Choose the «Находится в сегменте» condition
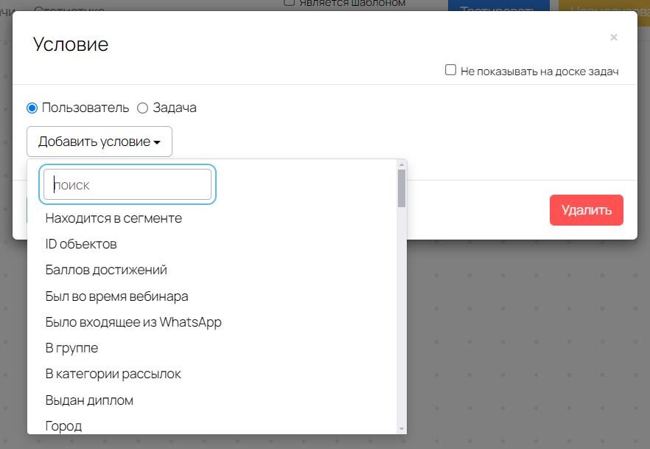This screenshot has height=449, width=650. [x=113, y=217]
